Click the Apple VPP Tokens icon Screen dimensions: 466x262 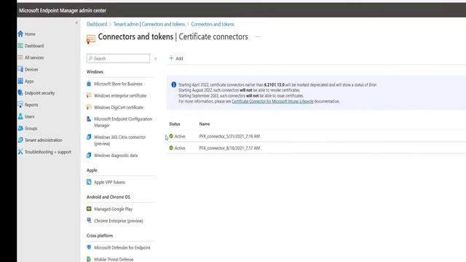coord(89,182)
